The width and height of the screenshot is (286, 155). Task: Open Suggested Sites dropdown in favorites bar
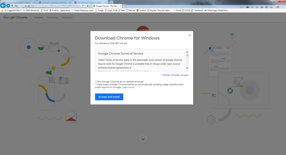click(13, 10)
